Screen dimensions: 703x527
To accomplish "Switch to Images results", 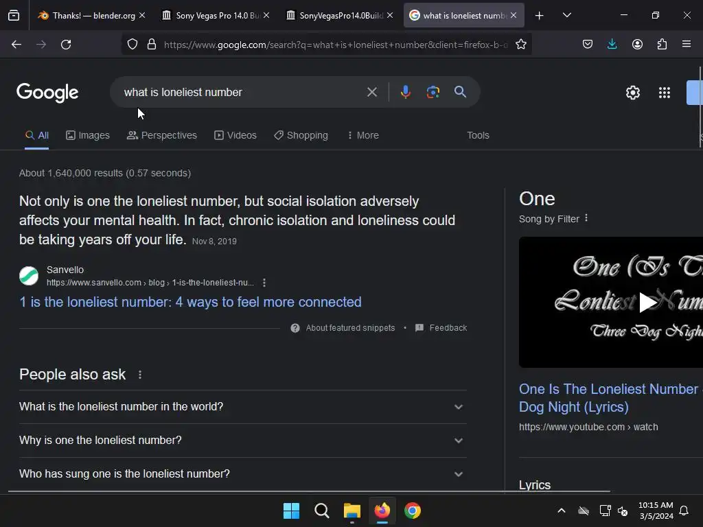I will coord(88,135).
